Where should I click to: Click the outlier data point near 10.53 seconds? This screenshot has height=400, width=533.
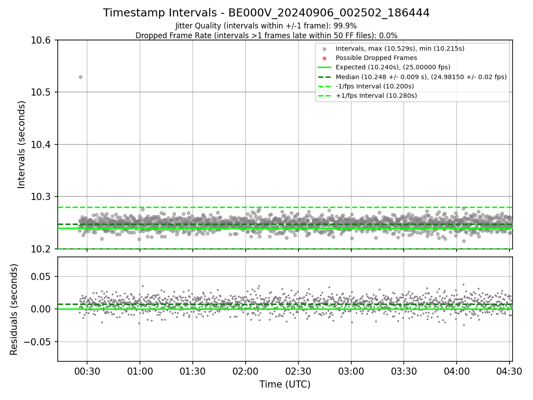80,77
